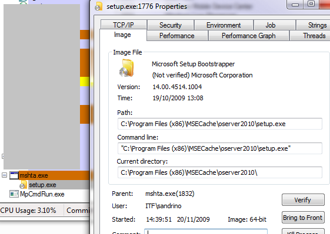Image resolution: width=330 pixels, height=234 pixels.
Task: Click the Bring to Front button
Action: point(303,218)
